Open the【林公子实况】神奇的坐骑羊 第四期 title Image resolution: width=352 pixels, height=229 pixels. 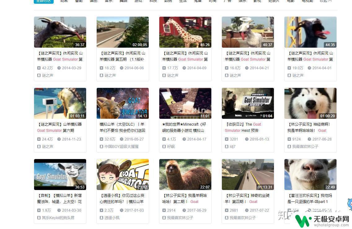pos(247,199)
